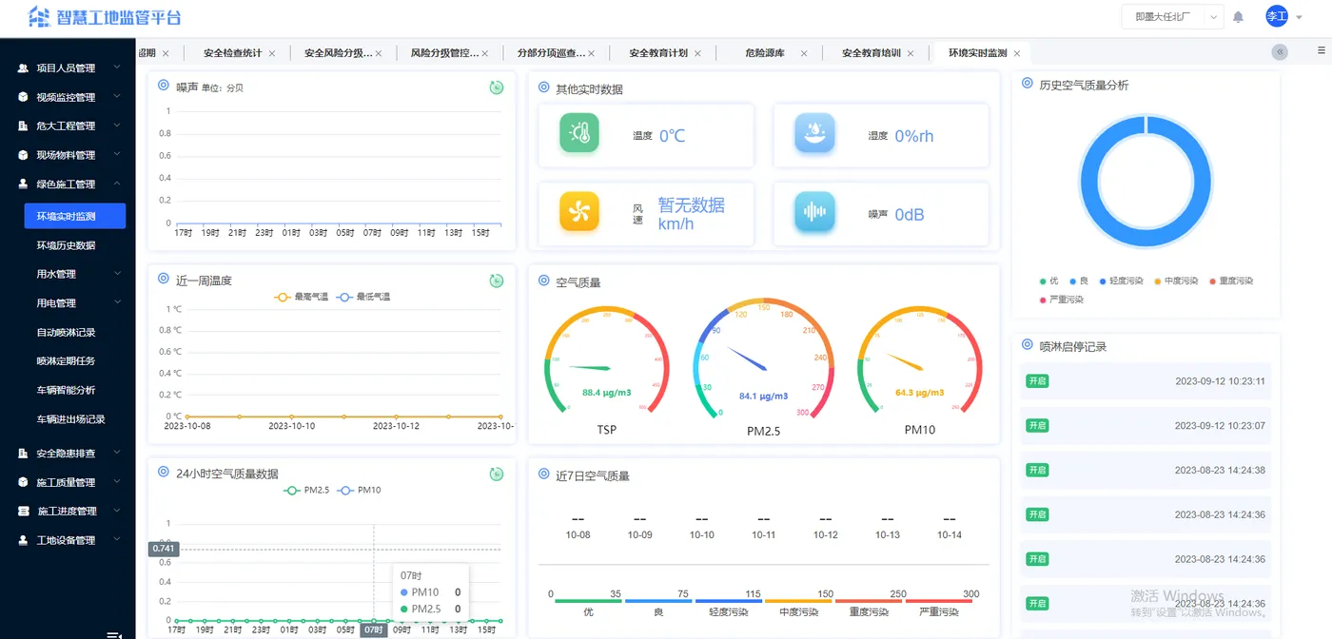Click the 工地设备管理 sidebar icon
This screenshot has height=639, width=1332.
coord(23,540)
